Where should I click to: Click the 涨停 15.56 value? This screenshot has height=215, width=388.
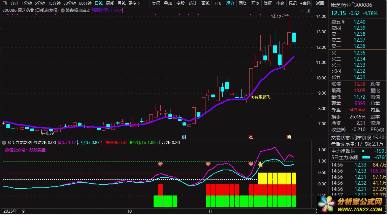pos(360,84)
